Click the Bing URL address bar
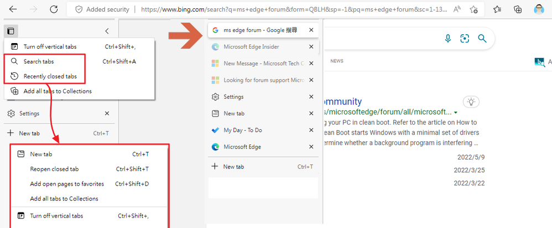 tap(294, 9)
